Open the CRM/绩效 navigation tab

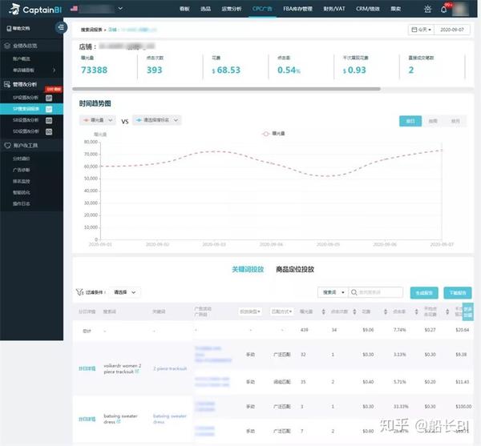(x=368, y=9)
